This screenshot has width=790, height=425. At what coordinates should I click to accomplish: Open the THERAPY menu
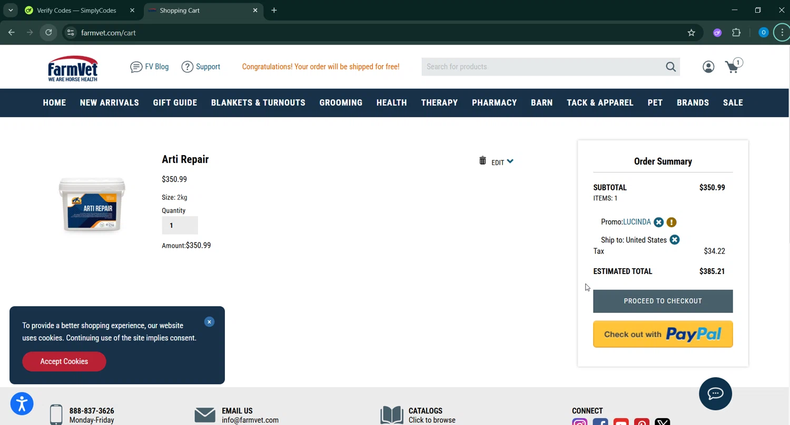pos(439,103)
